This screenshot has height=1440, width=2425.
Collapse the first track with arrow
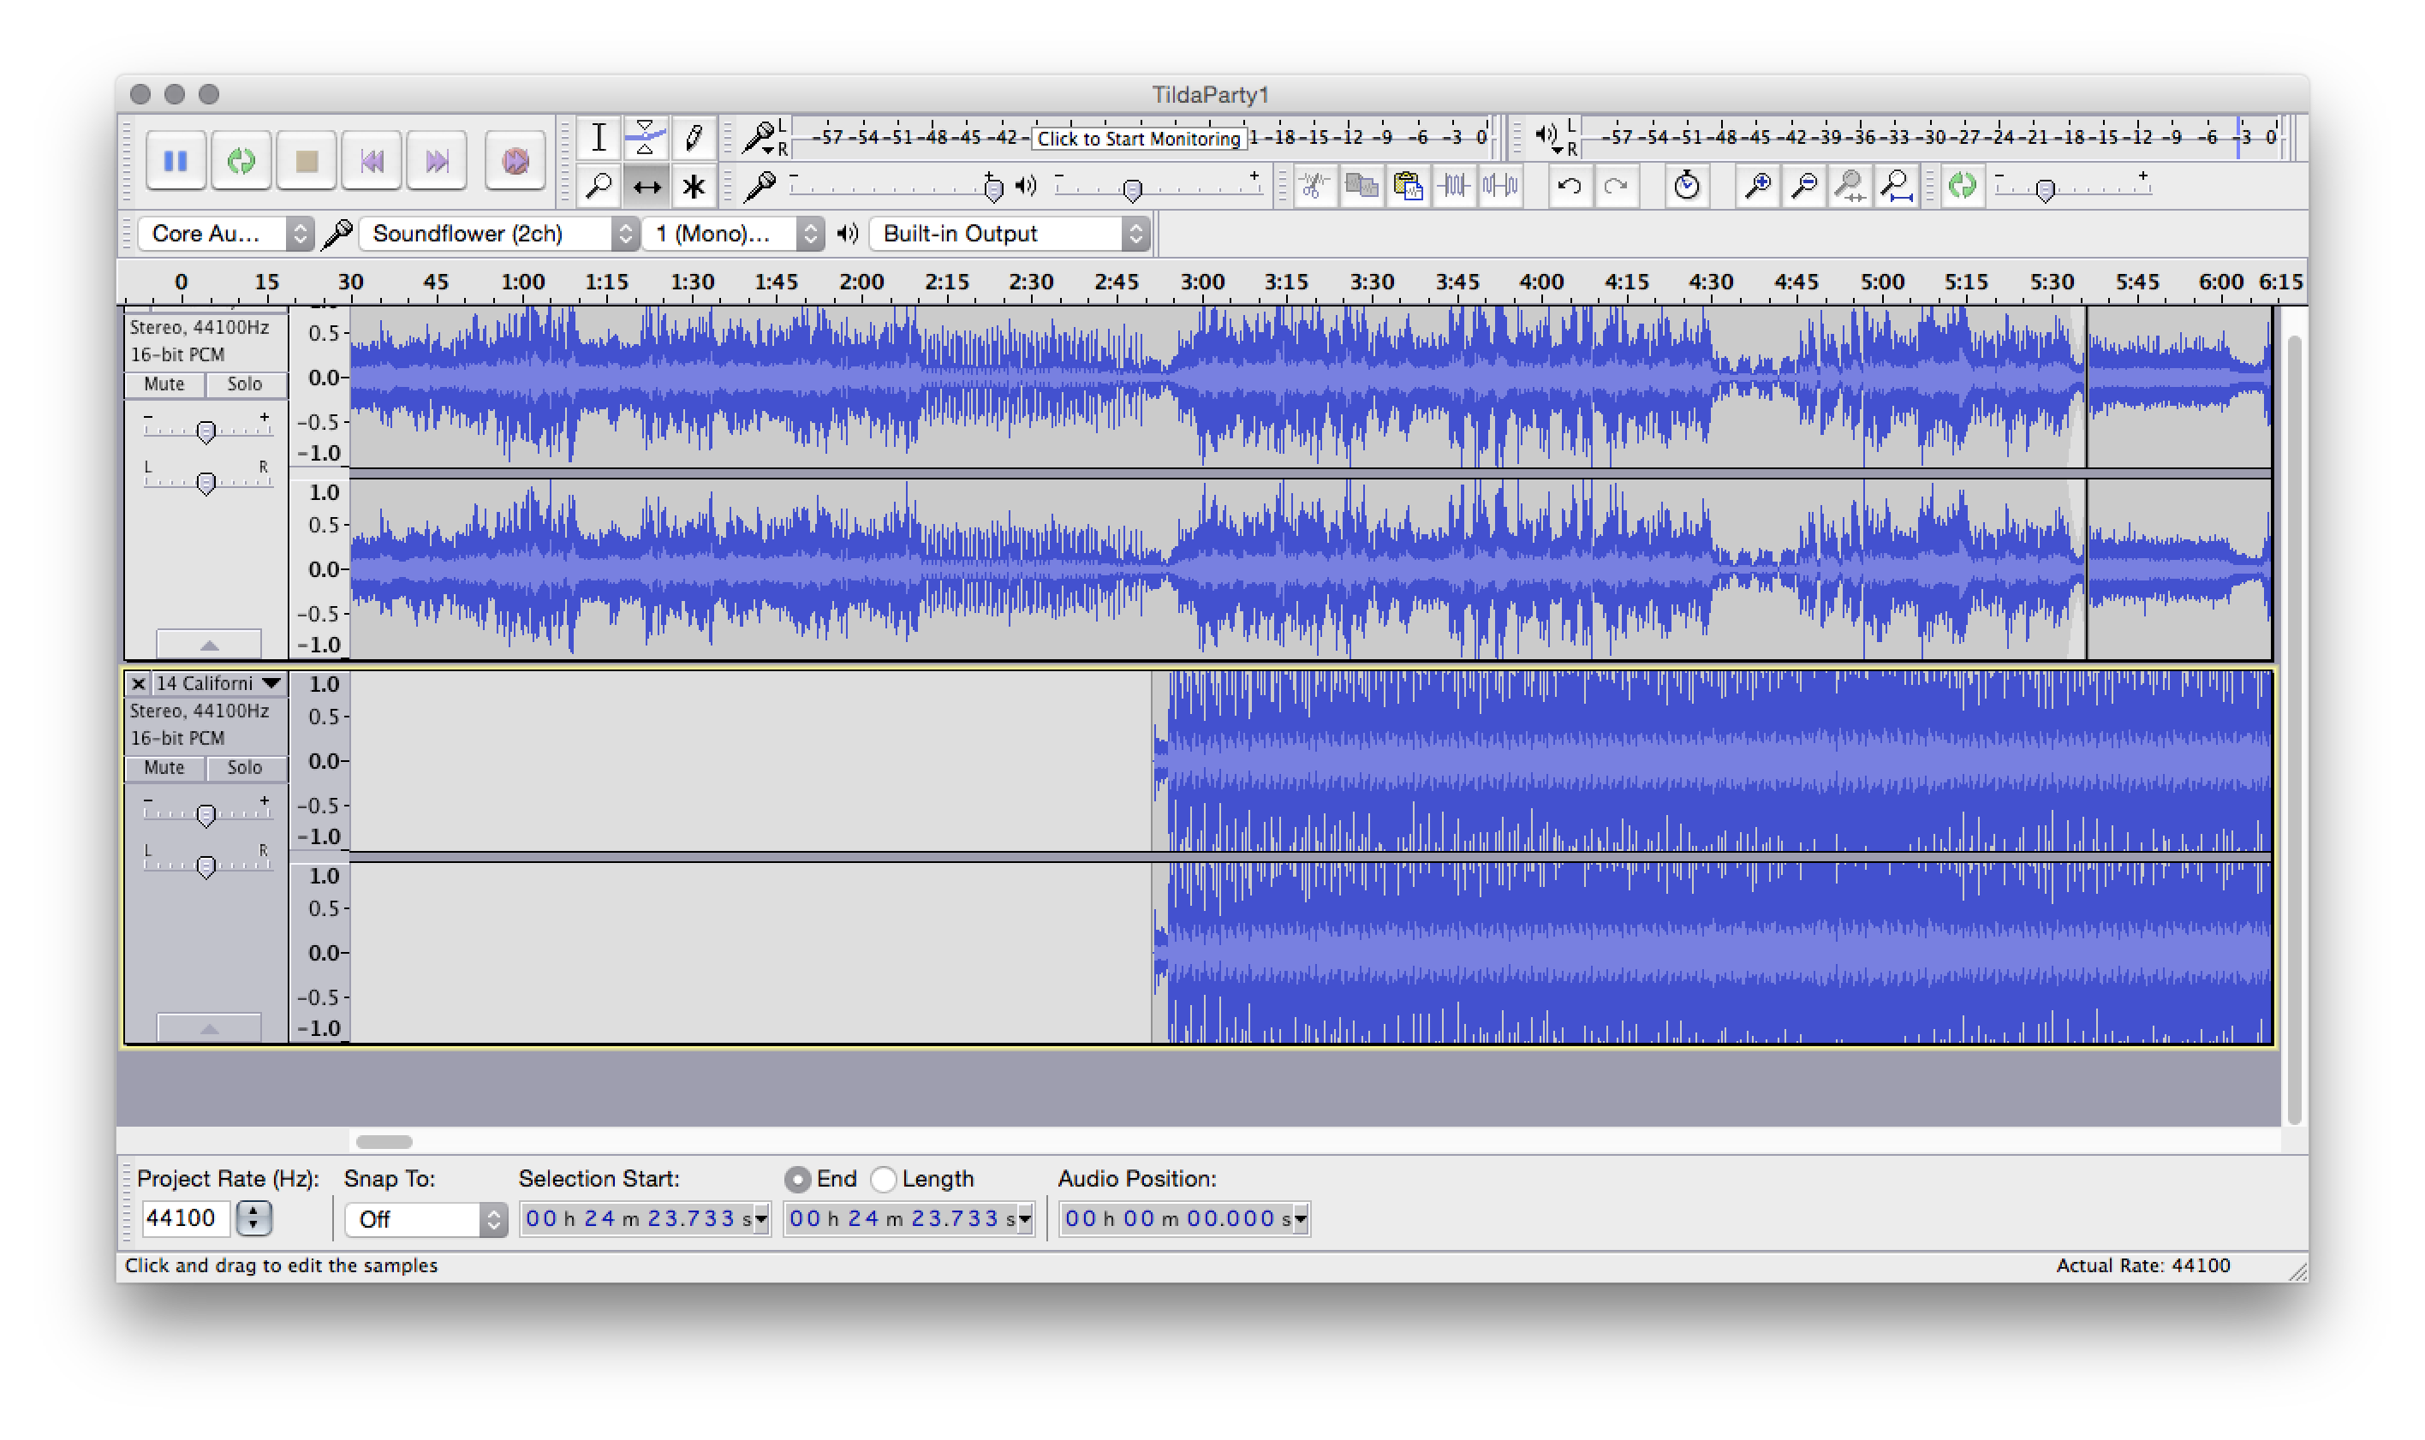tap(209, 645)
